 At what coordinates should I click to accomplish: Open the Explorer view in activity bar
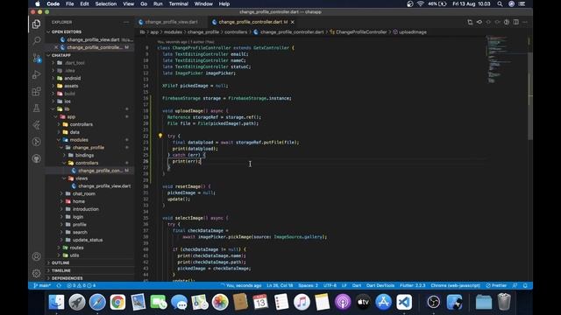click(36, 24)
